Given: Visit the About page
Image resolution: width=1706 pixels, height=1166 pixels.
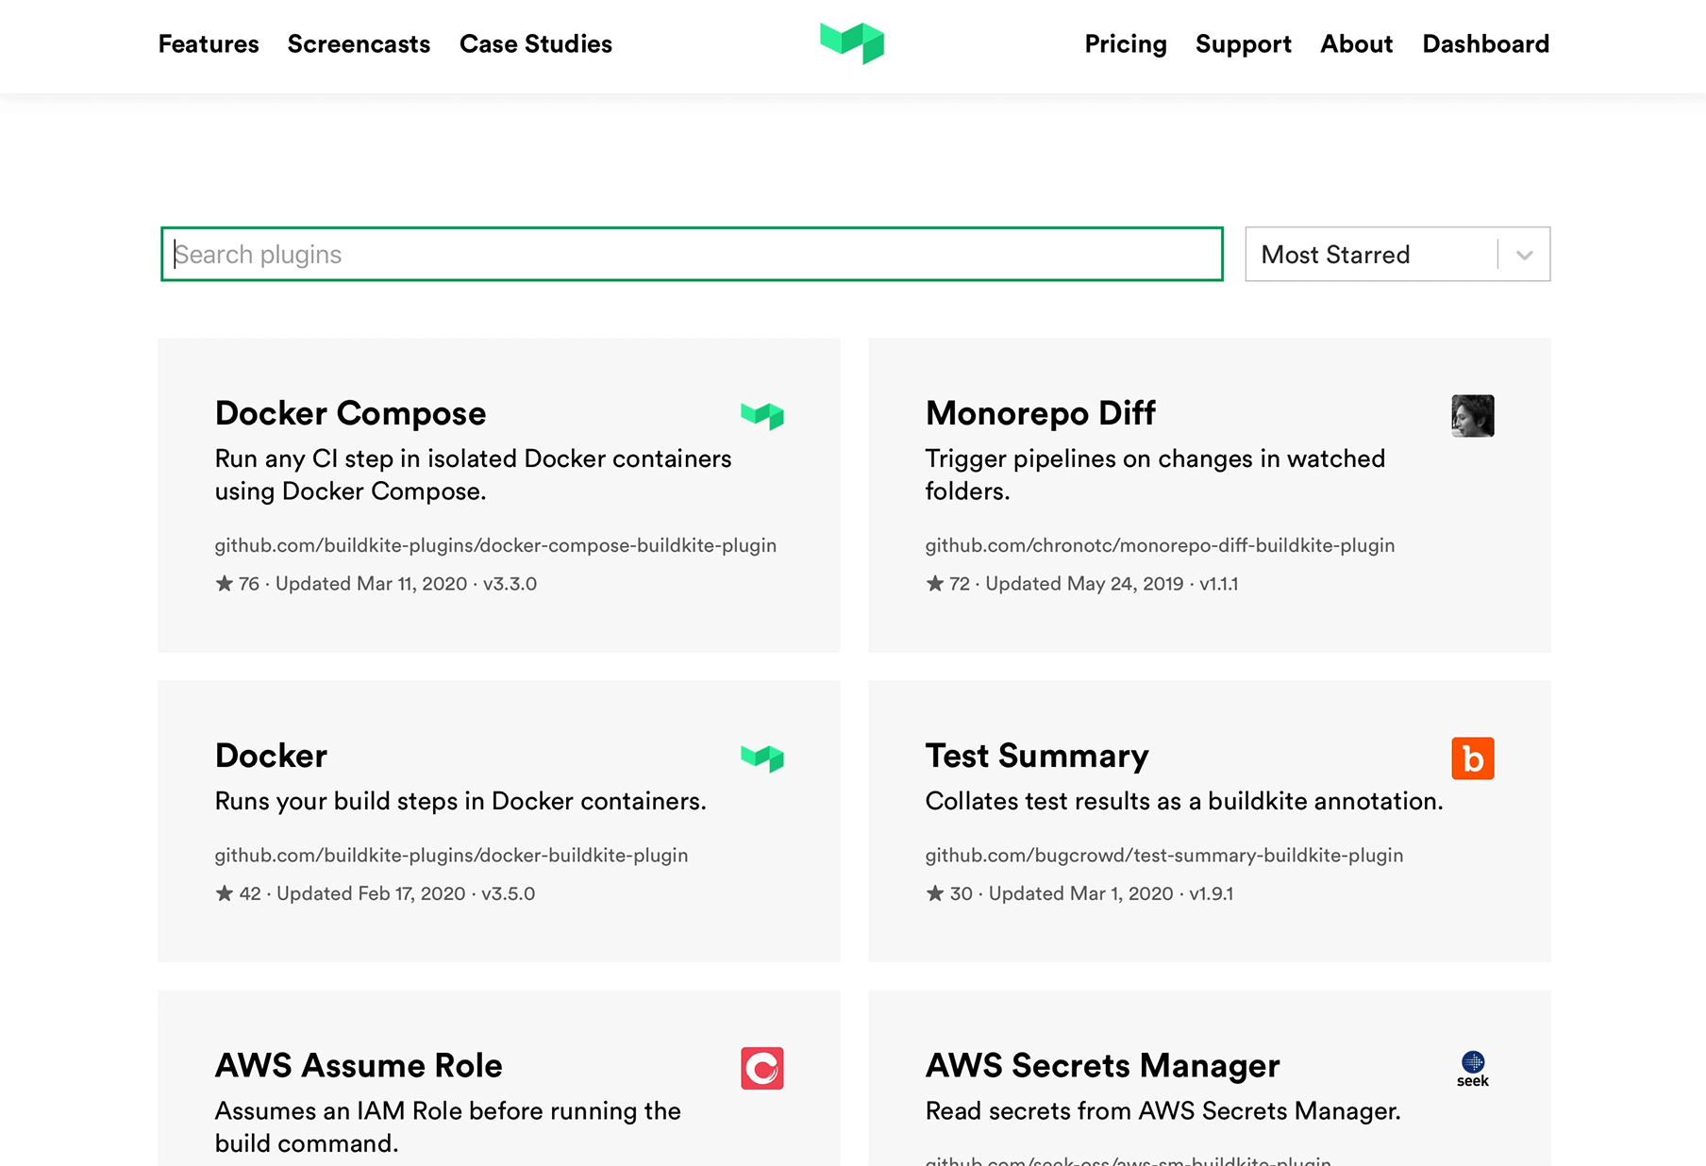Looking at the screenshot, I should pos(1357,44).
